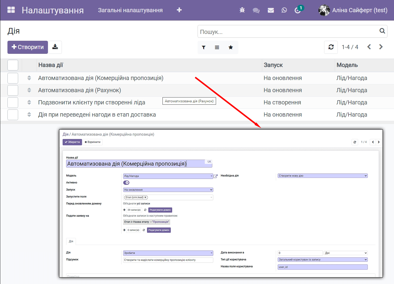394x284 pixels.
Task: Click the plus menu item in navbar
Action: [x=179, y=10]
